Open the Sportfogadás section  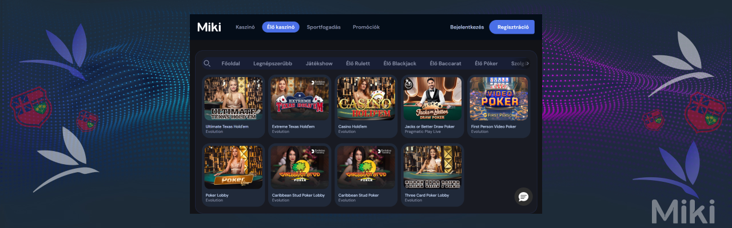pos(324,27)
